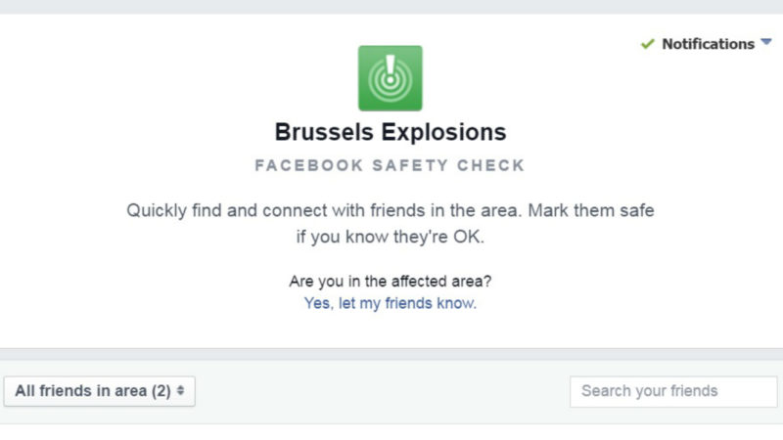Image resolution: width=783 pixels, height=440 pixels.
Task: Click the green Safety Check alert icon
Action: [390, 78]
